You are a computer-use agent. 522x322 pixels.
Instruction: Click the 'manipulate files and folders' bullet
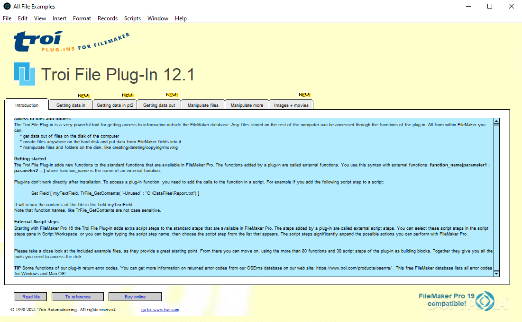99,147
